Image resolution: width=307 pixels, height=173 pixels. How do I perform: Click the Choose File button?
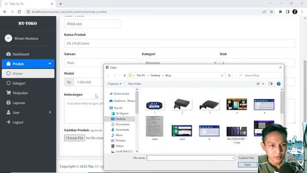click(x=75, y=138)
